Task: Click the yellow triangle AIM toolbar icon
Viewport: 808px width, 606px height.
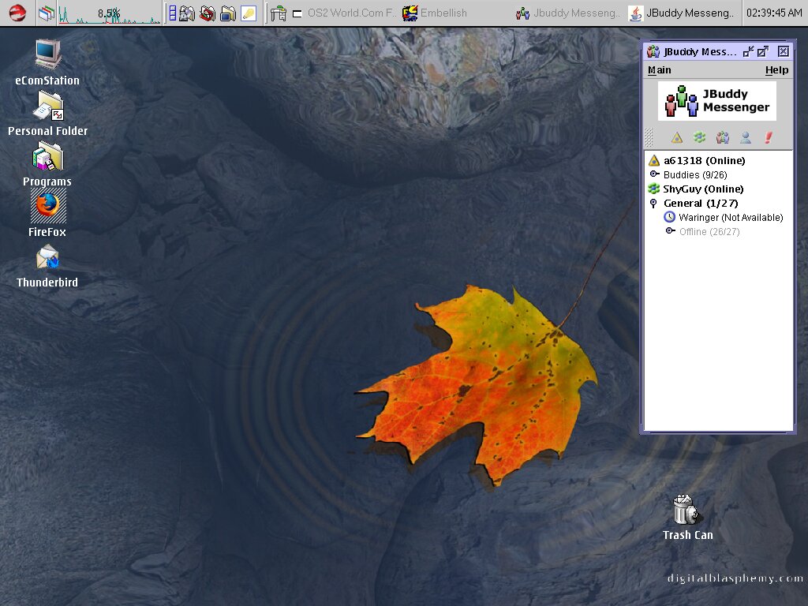Action: coord(676,137)
